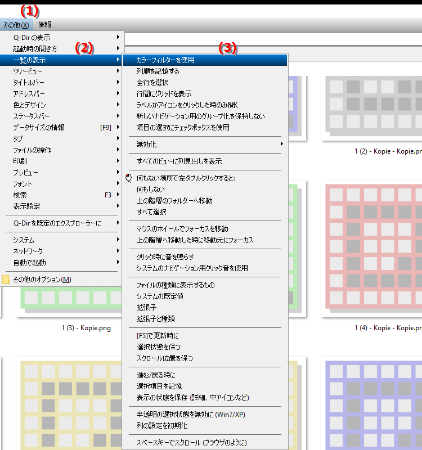
Task: Toggle マウスのホイールでフォーカスを移動
Action: 205,229
